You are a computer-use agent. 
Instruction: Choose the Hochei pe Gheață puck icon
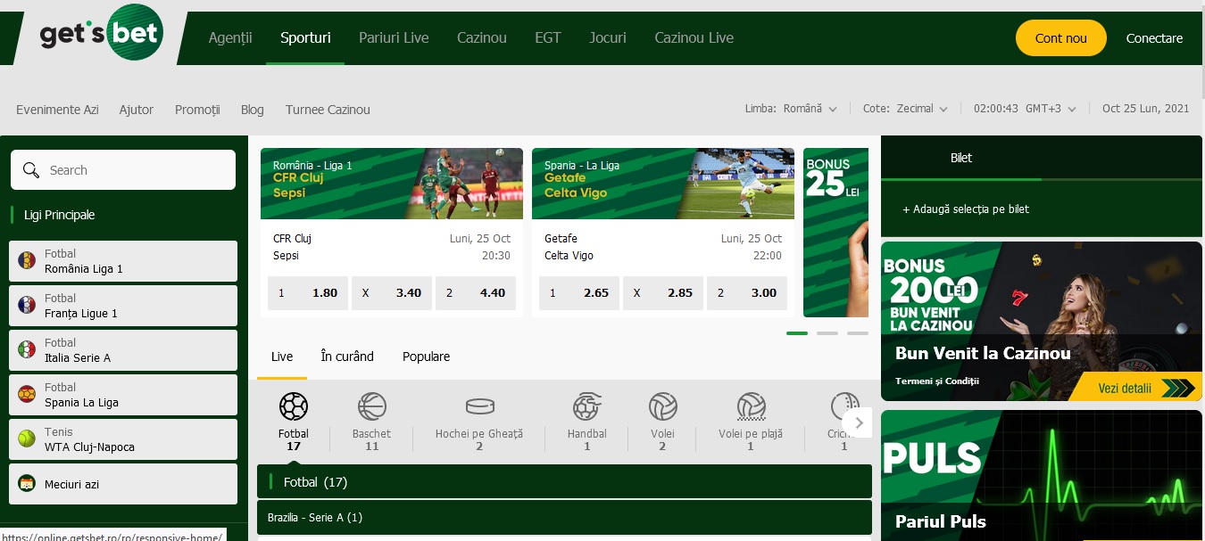pyautogui.click(x=479, y=407)
